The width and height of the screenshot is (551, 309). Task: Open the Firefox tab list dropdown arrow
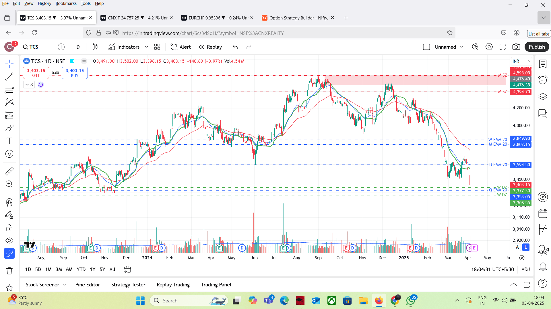coord(544,18)
